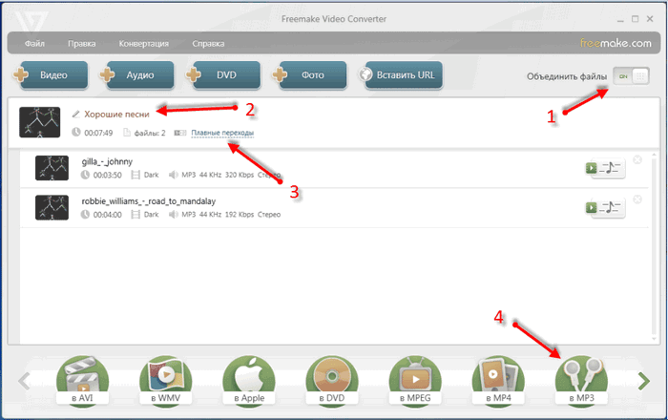Select the robbie_williams_-_road_to_mandalay thumbnail

(52, 207)
